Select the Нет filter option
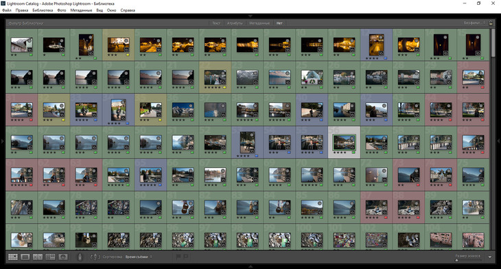This screenshot has height=269, width=501. (x=279, y=23)
